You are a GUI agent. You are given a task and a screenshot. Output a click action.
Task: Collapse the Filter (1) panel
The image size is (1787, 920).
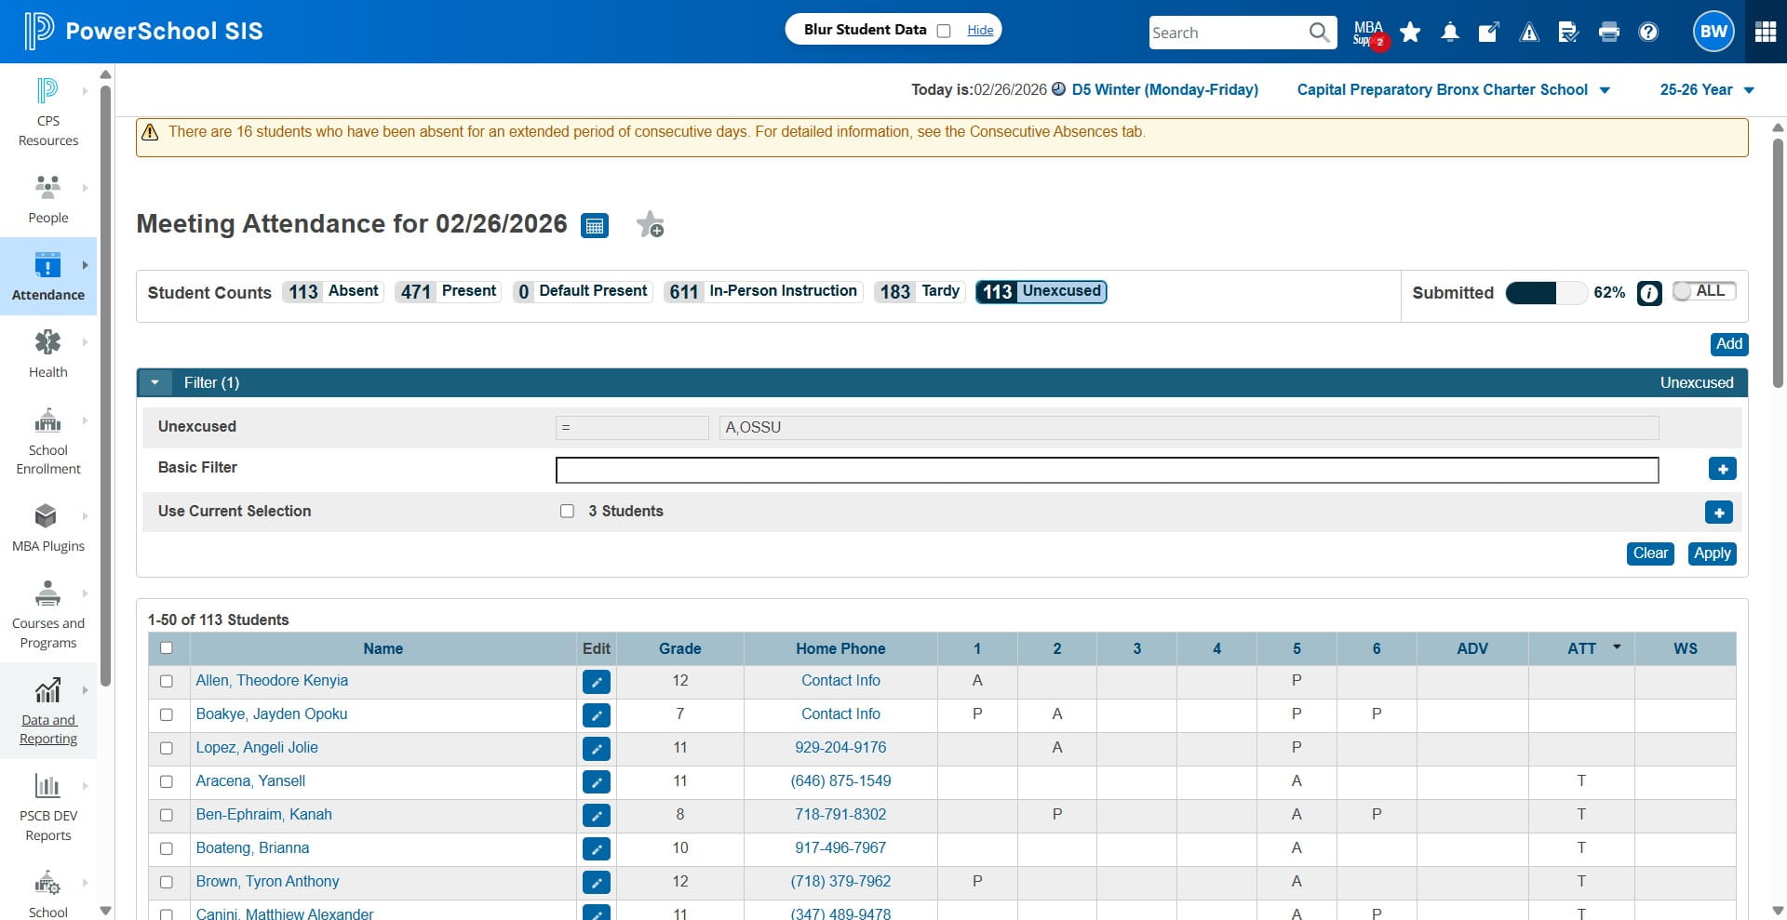(x=155, y=382)
